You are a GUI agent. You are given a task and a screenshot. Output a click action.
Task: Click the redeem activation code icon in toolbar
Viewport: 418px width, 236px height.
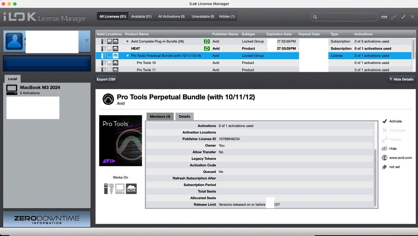(384, 17)
